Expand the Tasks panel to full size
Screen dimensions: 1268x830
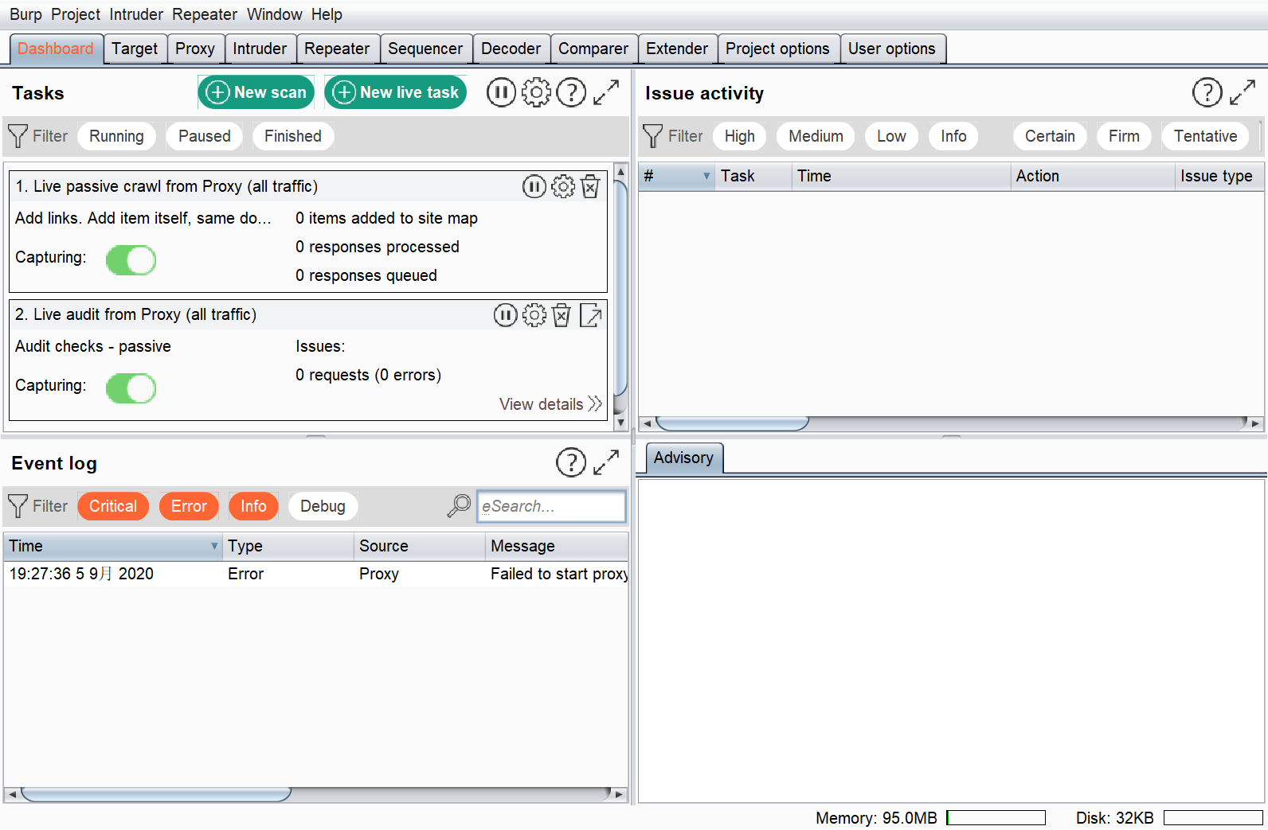606,93
